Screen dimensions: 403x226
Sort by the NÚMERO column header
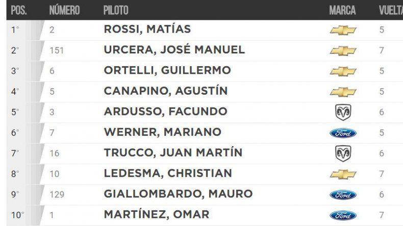click(64, 10)
